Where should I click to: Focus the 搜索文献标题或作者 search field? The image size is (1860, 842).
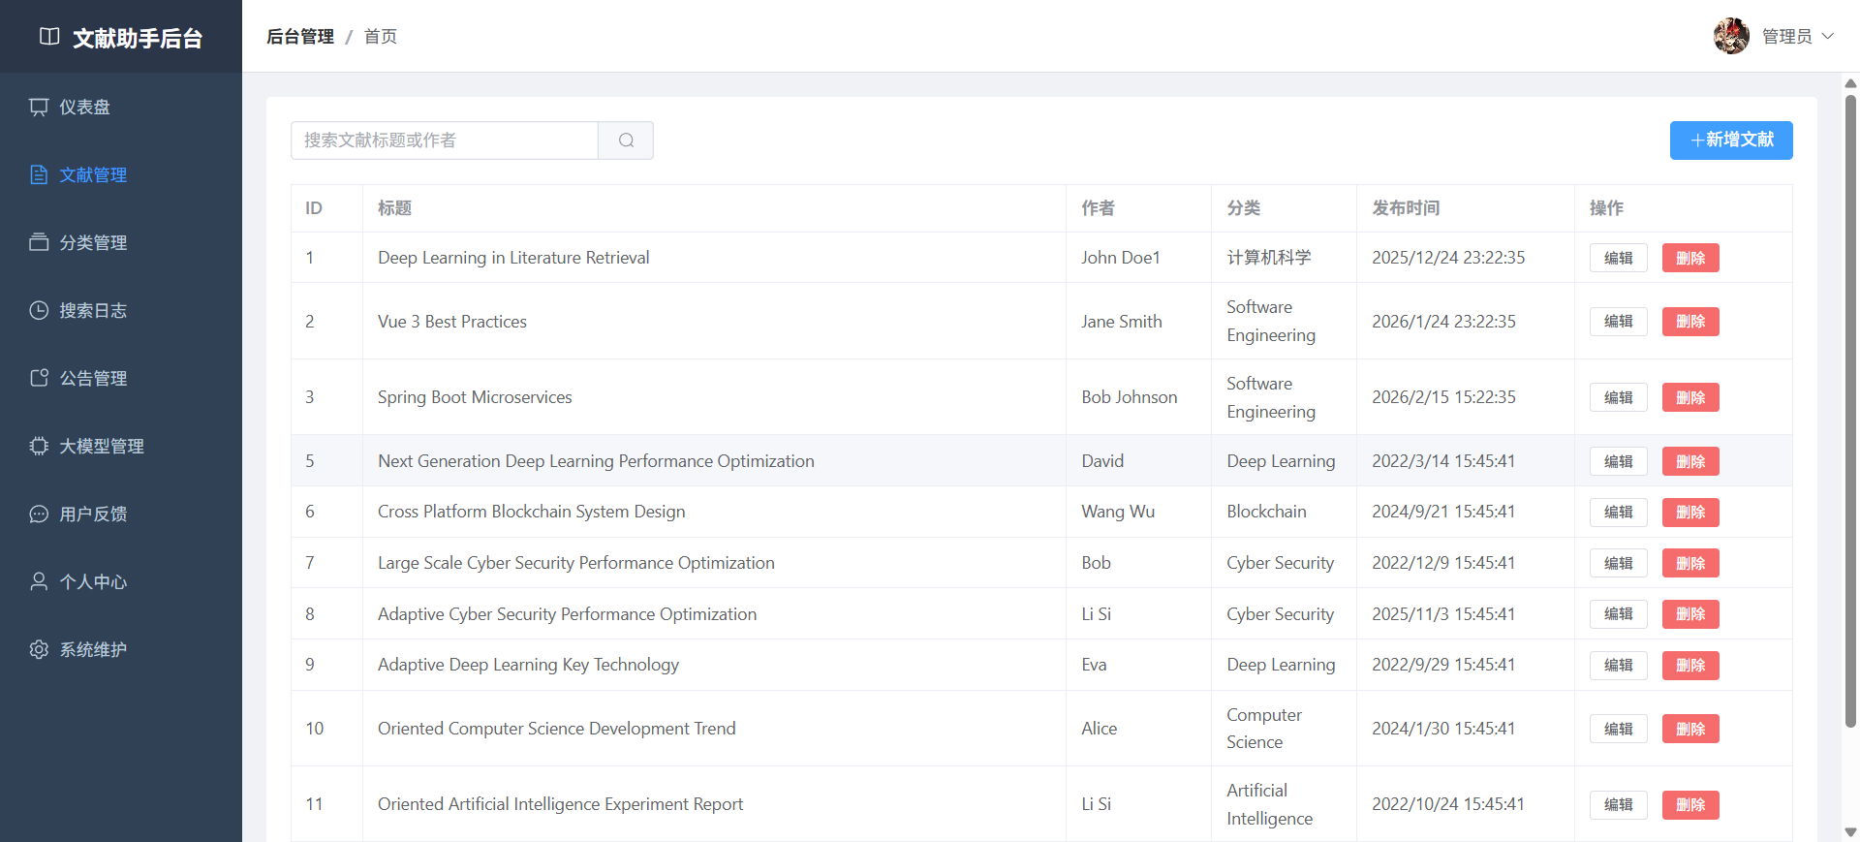(445, 140)
